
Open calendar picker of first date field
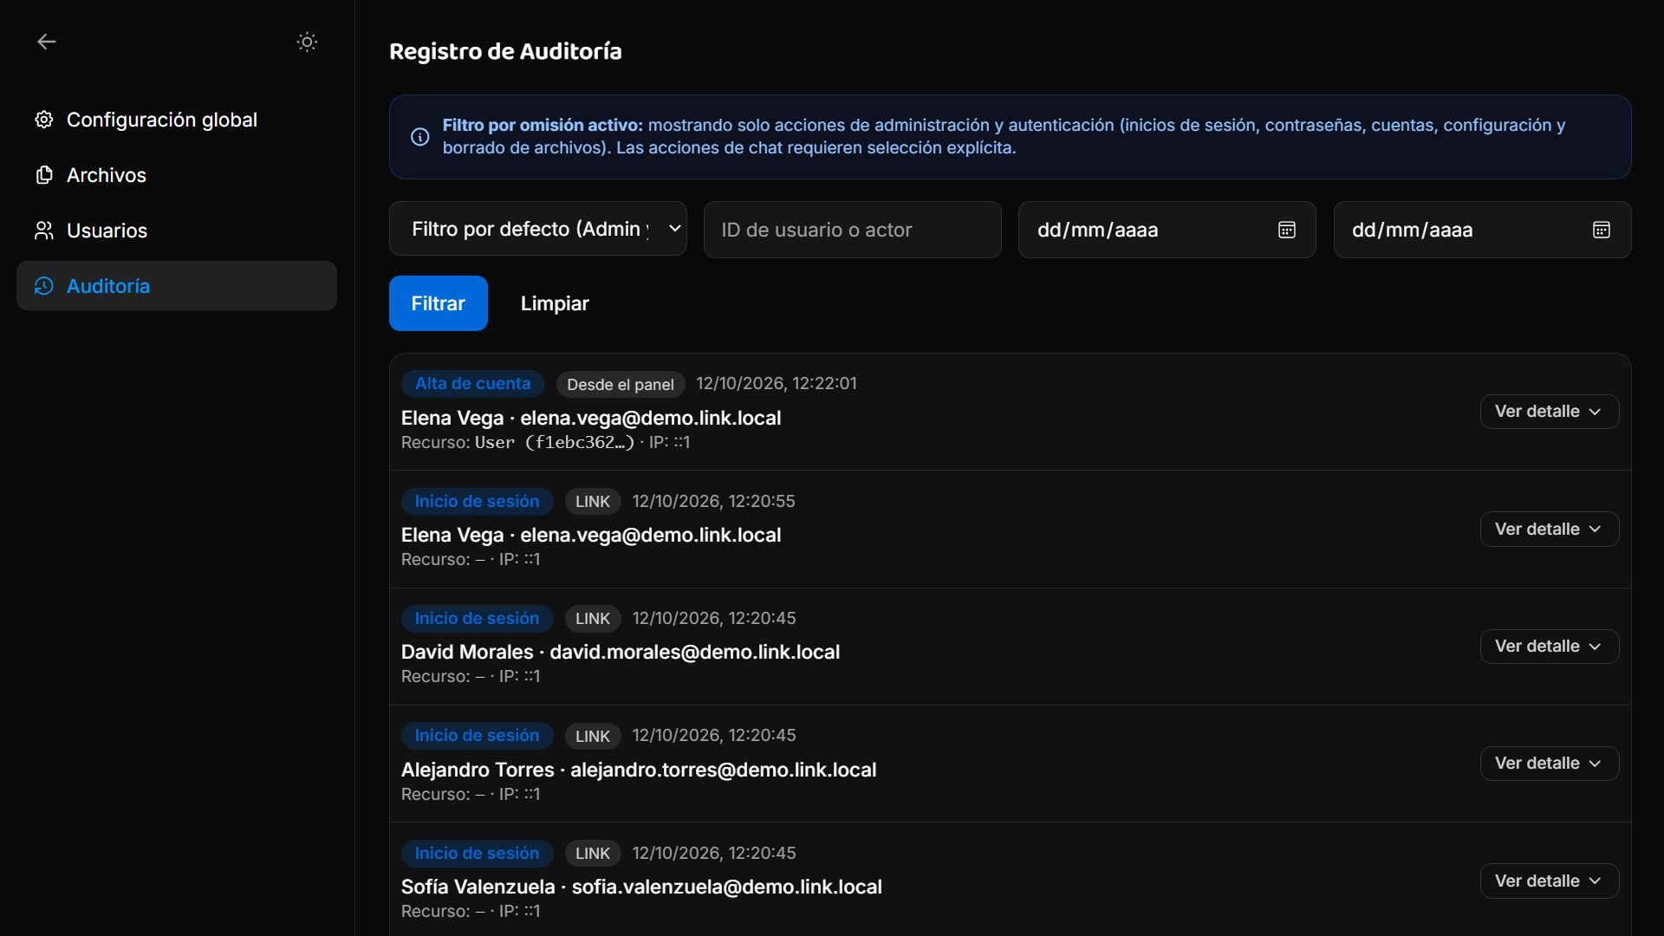[x=1287, y=230]
